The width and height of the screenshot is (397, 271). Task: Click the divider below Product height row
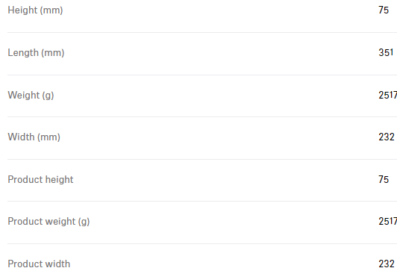pos(202,202)
